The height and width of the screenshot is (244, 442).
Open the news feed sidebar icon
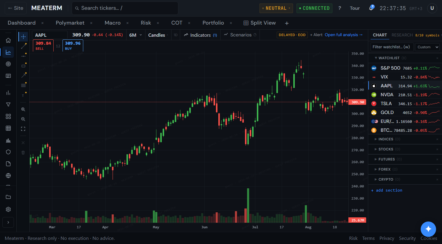pyautogui.click(x=8, y=76)
